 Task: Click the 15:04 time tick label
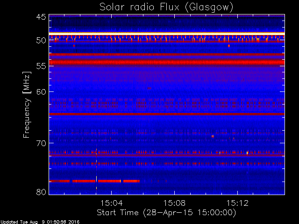[x=111, y=203]
